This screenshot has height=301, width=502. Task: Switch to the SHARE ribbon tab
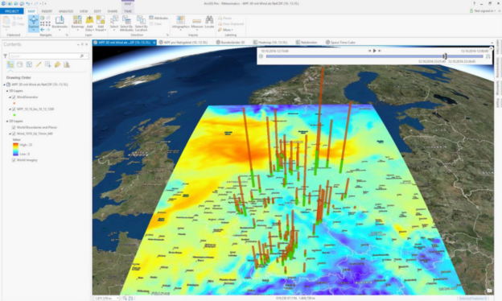[113, 11]
